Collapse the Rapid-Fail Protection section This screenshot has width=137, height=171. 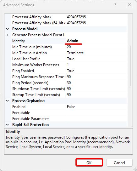point(8,125)
